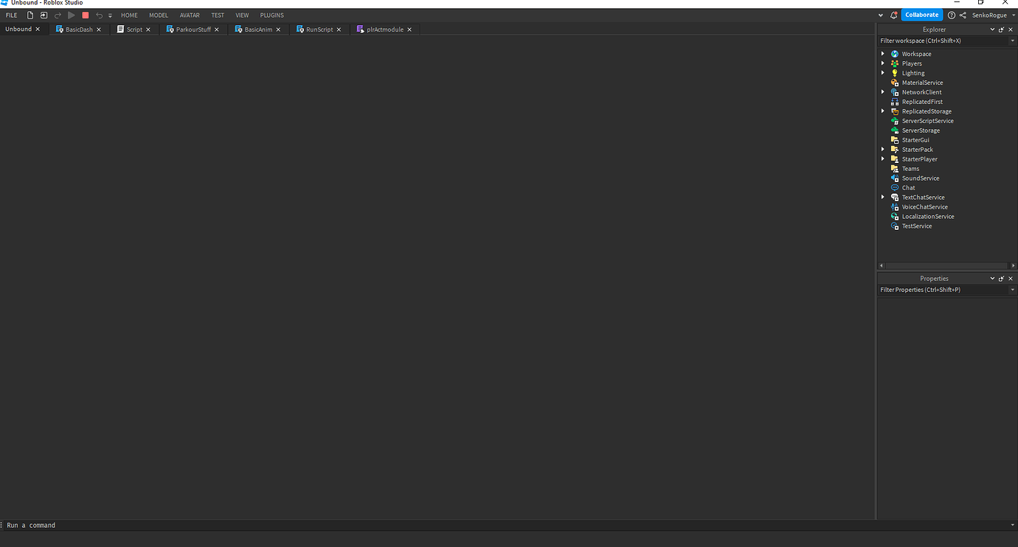Select the Players icon in Explorer
Screen dimensions: 1018x547
pyautogui.click(x=895, y=63)
